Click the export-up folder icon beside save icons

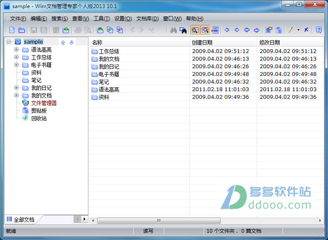tap(66, 30)
